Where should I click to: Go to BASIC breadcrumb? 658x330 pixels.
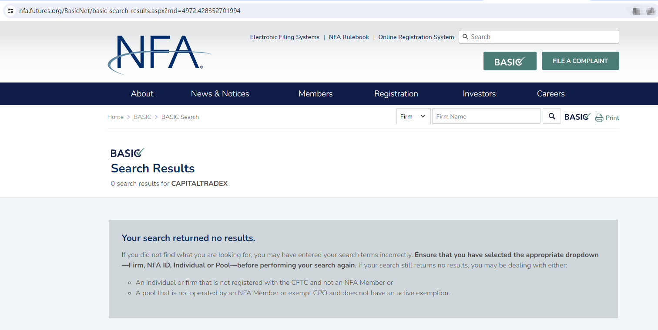[142, 117]
